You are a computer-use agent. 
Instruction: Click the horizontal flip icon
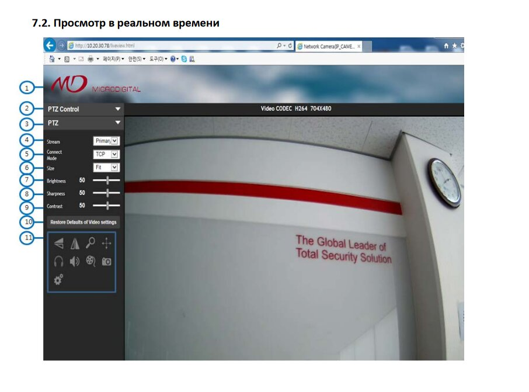click(x=59, y=243)
